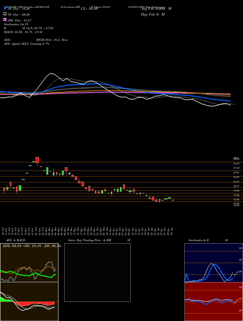Click the Intra Day Trading Price title
The height and width of the screenshot is (321, 243).
point(99,240)
